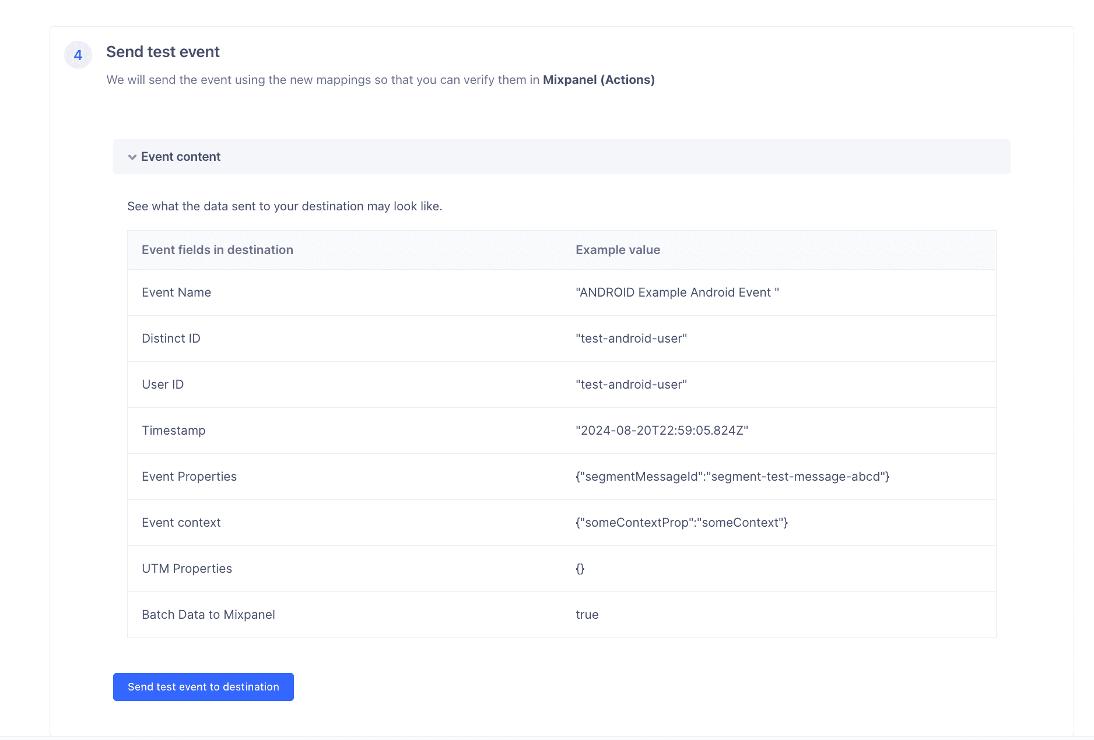Click the chevron beside Event content
This screenshot has height=740, width=1094.
coord(132,157)
